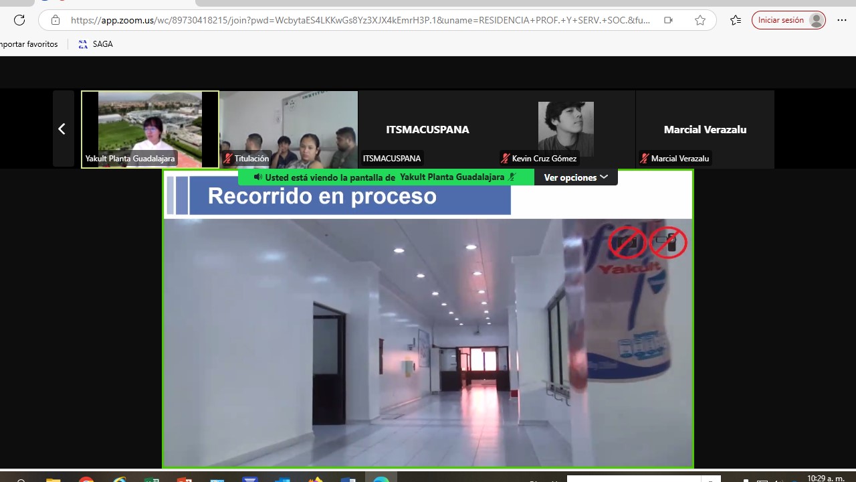Click Kevin Cruz Gómez profile photo
Screen dimensions: 856x482
coord(566,129)
